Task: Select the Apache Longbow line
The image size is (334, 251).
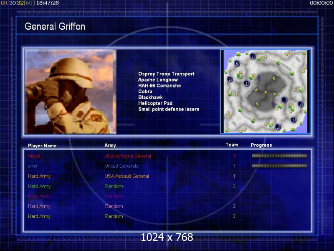Action: point(158,80)
